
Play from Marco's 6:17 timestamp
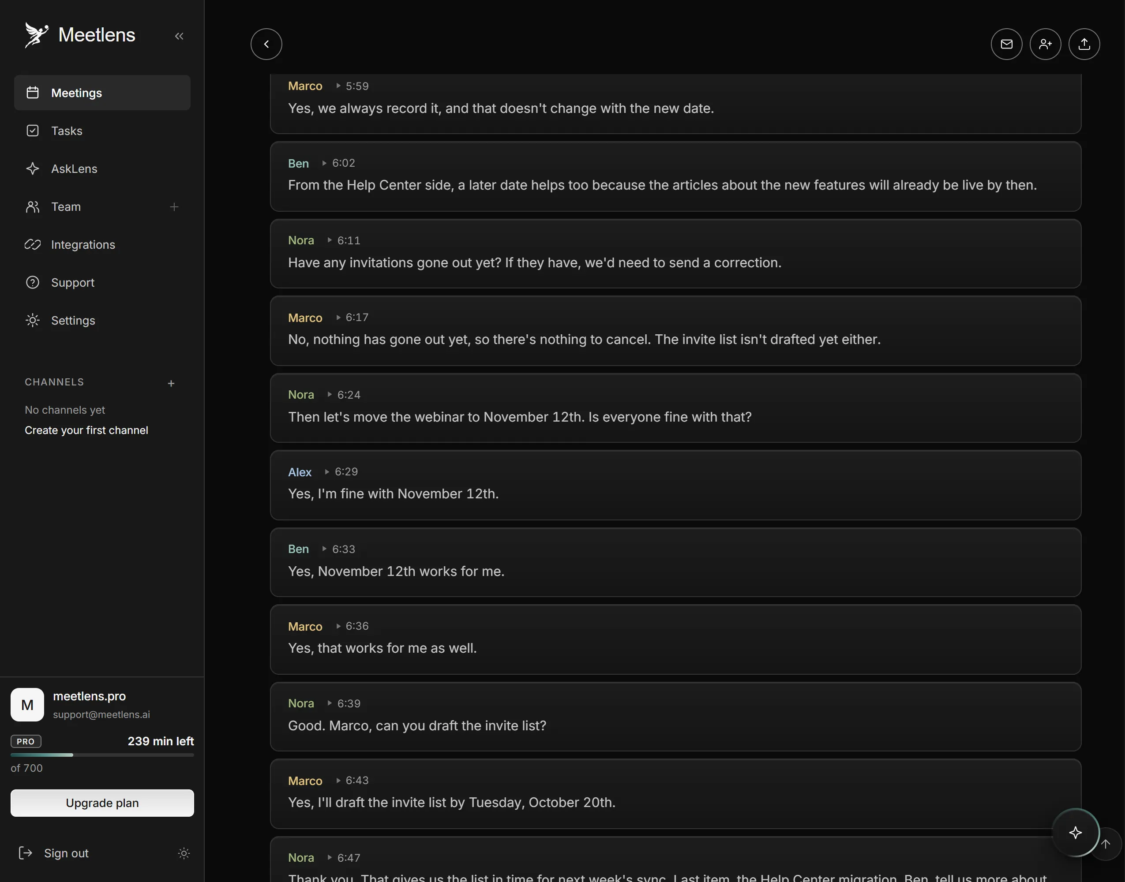pos(352,317)
